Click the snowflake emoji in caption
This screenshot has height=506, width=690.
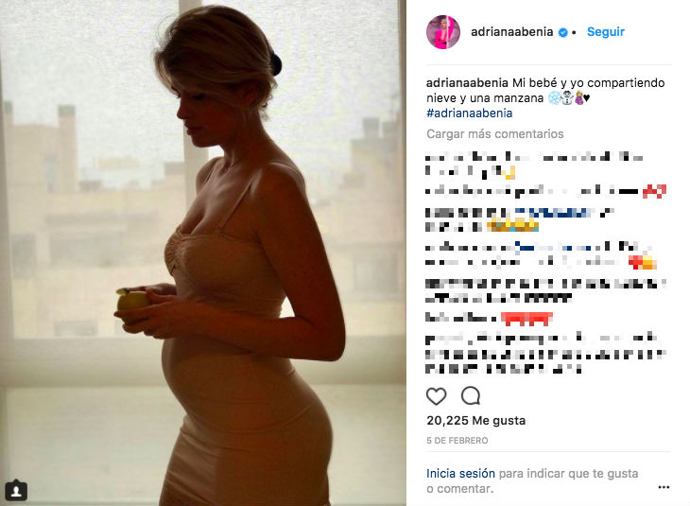click(x=554, y=97)
